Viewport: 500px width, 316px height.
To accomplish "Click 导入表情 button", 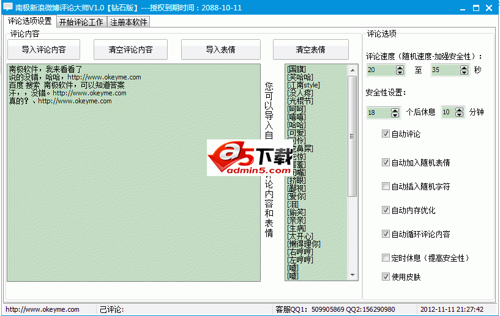I will point(221,50).
